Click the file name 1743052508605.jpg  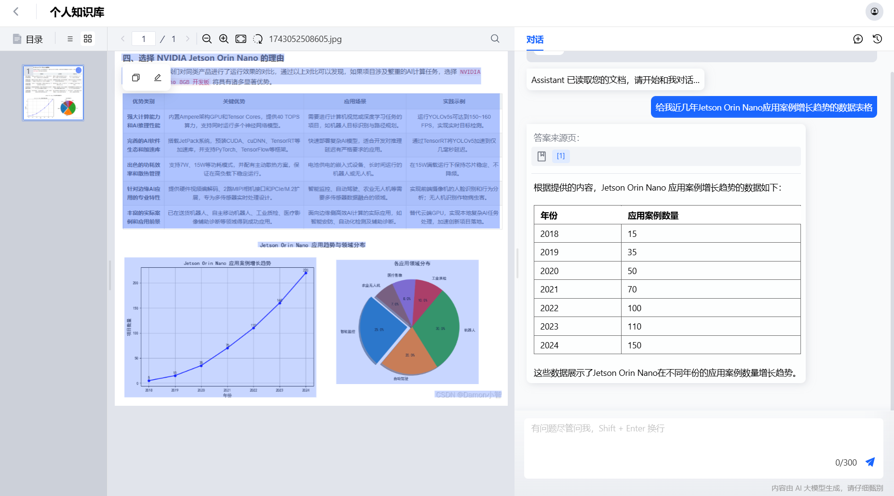point(305,39)
